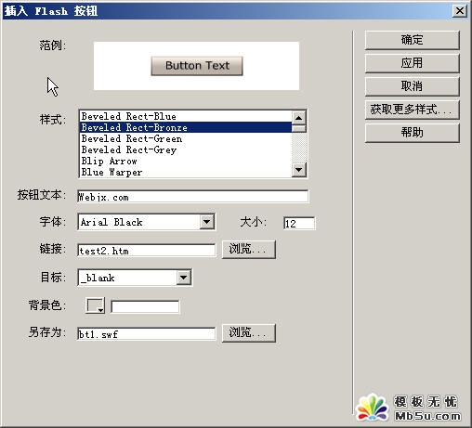Focus the 大小 size field showing 12
The width and height of the screenshot is (472, 428).
click(299, 223)
